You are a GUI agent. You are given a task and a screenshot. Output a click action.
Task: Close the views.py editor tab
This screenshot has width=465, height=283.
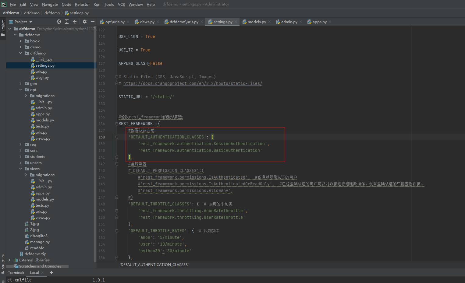(158, 22)
